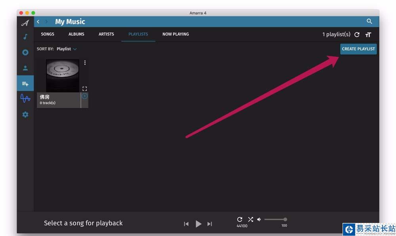Minimize the Amarra 4 window
This screenshot has width=396, height=236.
click(x=27, y=13)
